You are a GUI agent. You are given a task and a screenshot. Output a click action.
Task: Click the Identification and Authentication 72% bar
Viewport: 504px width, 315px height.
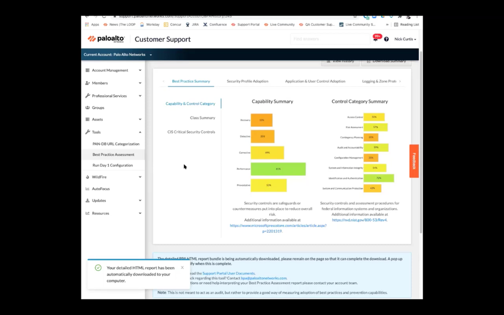tap(379, 178)
